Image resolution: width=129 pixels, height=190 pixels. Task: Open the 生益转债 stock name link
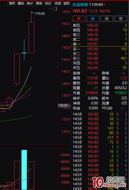(x=80, y=5)
